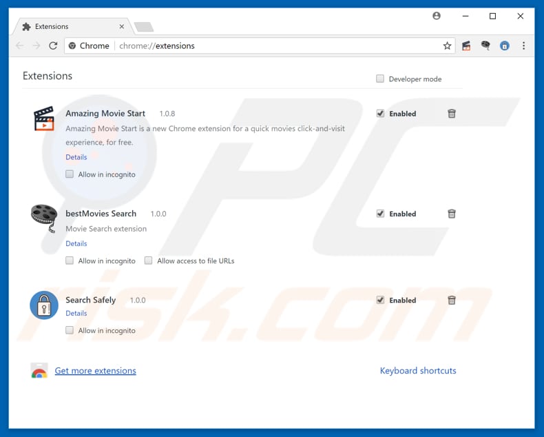This screenshot has width=544, height=437.
Task: Disable the Amazing Movie Start extension
Action: tap(381, 114)
